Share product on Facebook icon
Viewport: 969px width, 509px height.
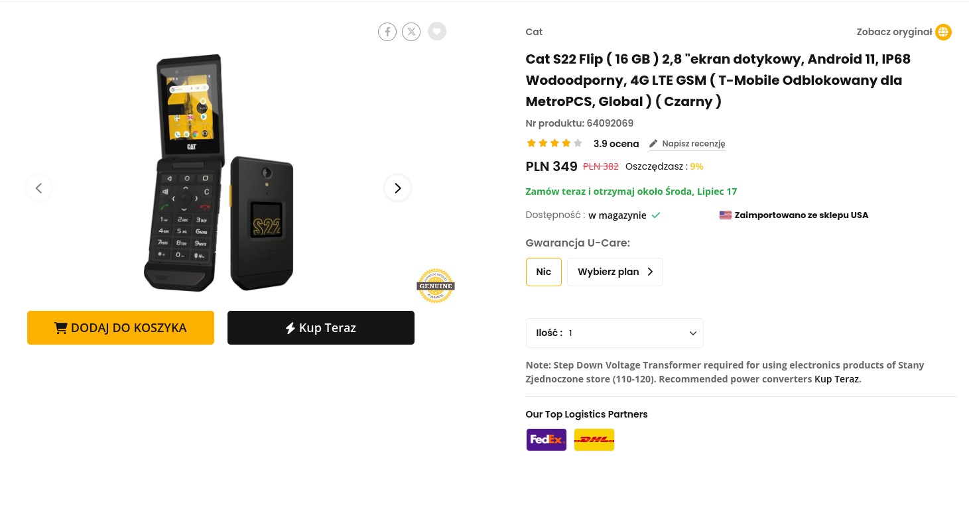[x=387, y=31]
